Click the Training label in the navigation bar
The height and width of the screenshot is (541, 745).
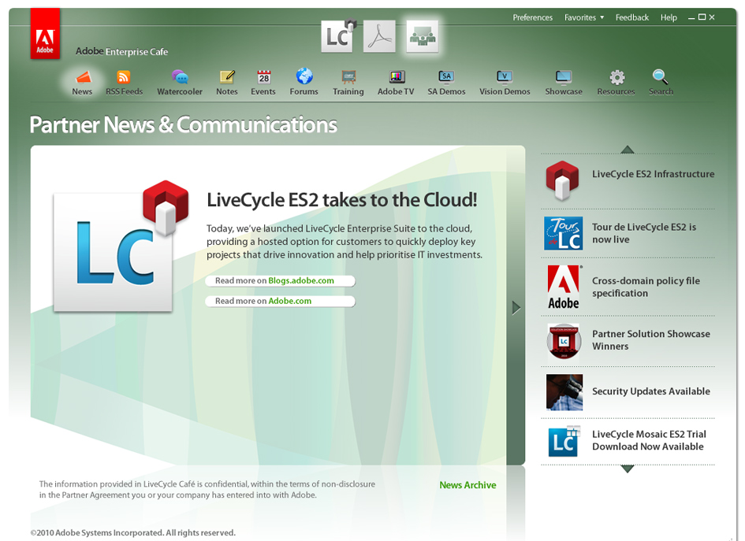[x=348, y=91]
